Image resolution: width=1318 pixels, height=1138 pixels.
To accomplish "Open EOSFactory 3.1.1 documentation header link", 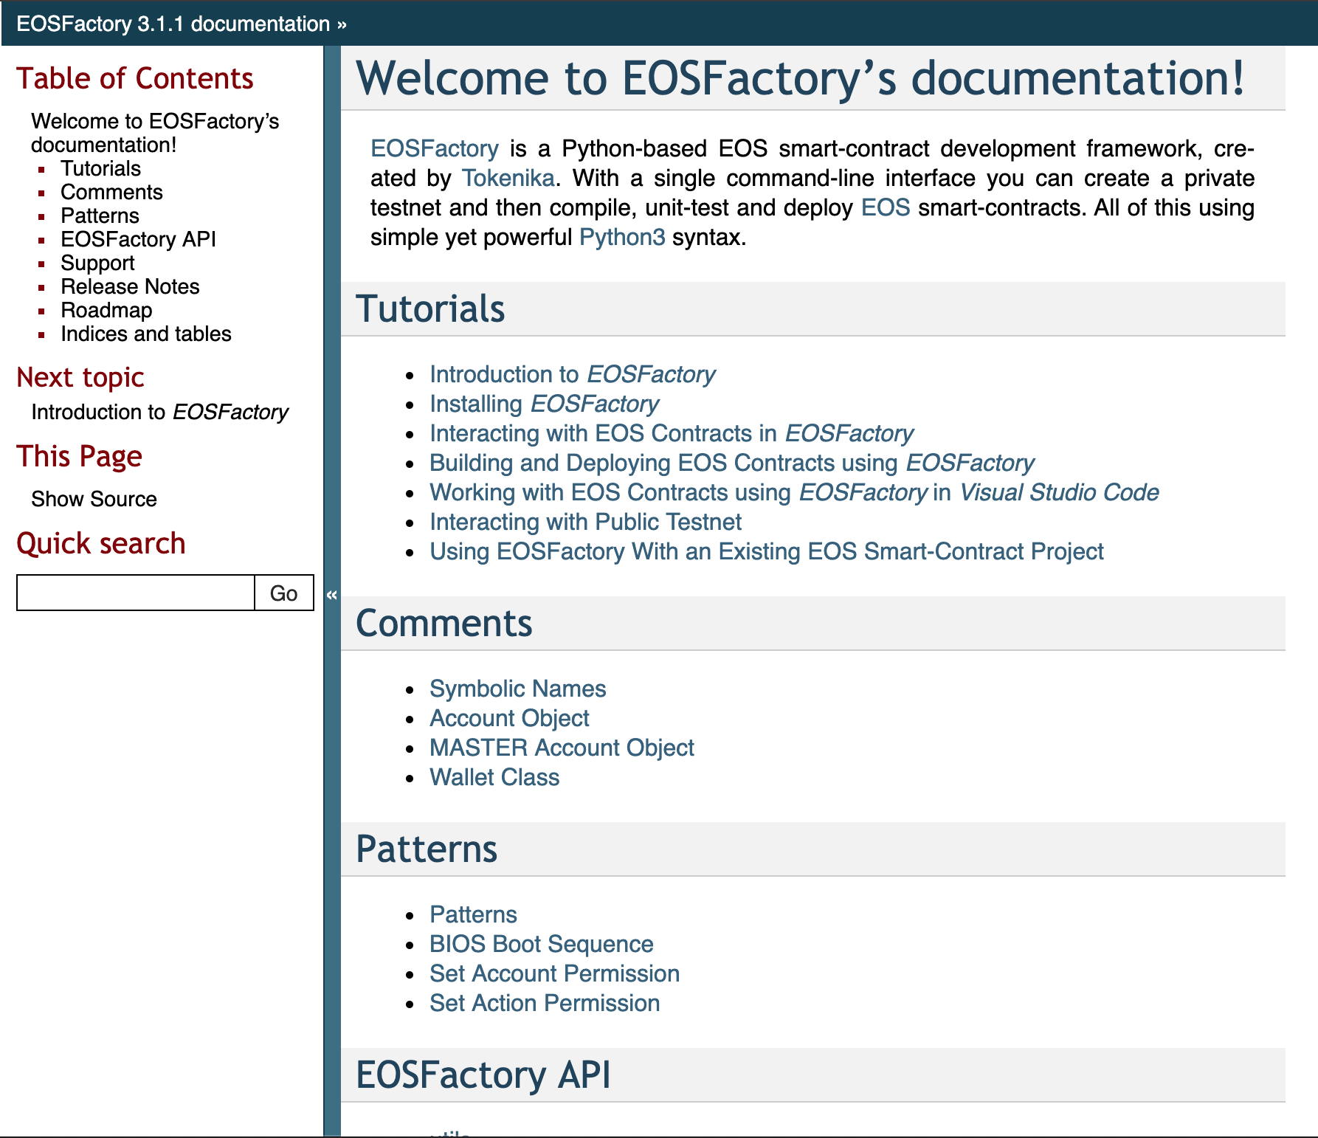I will (173, 24).
